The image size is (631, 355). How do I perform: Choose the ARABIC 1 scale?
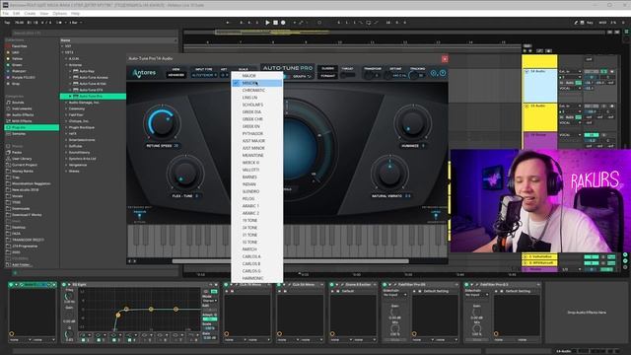click(257, 206)
